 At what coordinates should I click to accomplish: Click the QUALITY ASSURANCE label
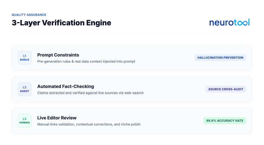(29, 15)
